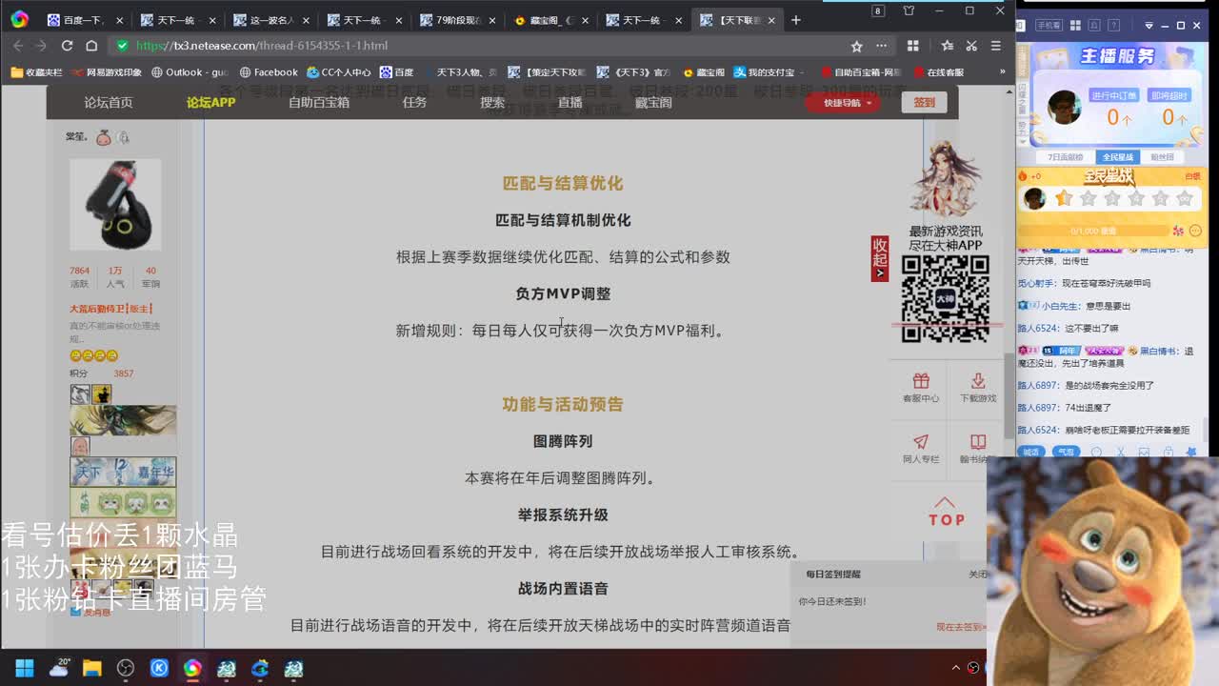This screenshot has height=686, width=1219.
Task: Expand hidden taskbar icons with the chevron
Action: (956, 667)
